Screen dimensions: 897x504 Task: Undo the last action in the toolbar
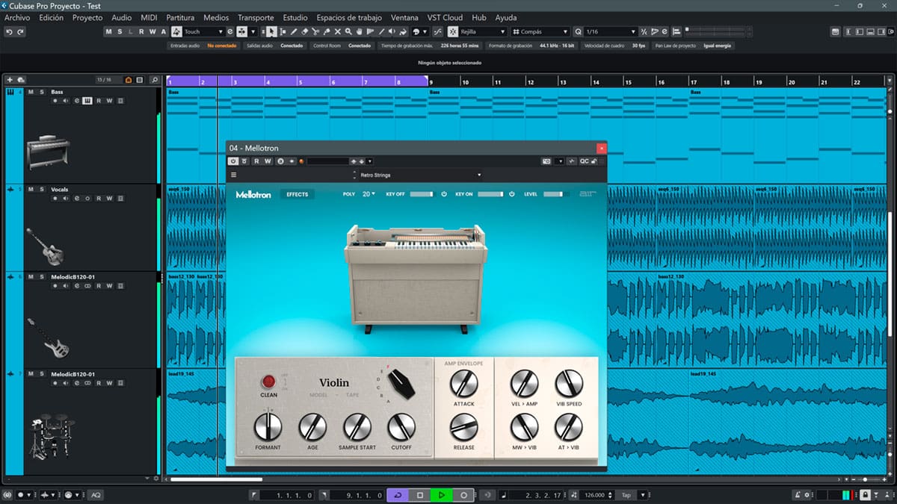[x=9, y=32]
